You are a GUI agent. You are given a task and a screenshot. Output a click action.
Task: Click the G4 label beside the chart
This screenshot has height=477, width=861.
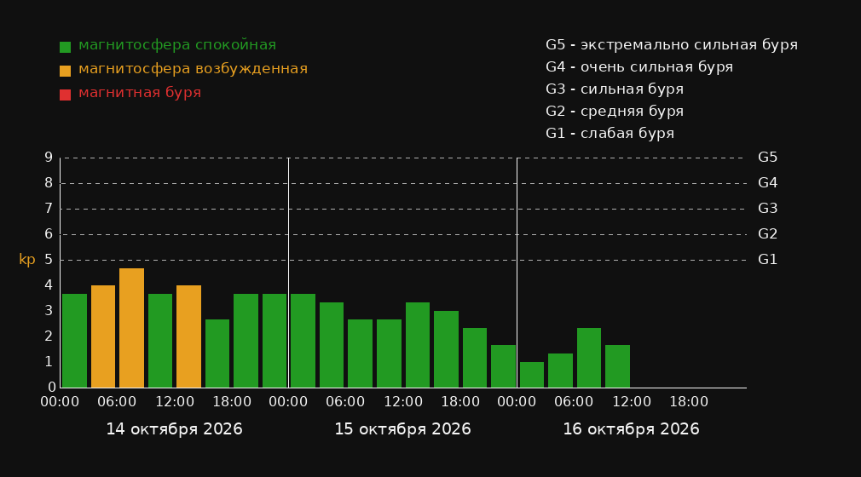click(x=767, y=183)
